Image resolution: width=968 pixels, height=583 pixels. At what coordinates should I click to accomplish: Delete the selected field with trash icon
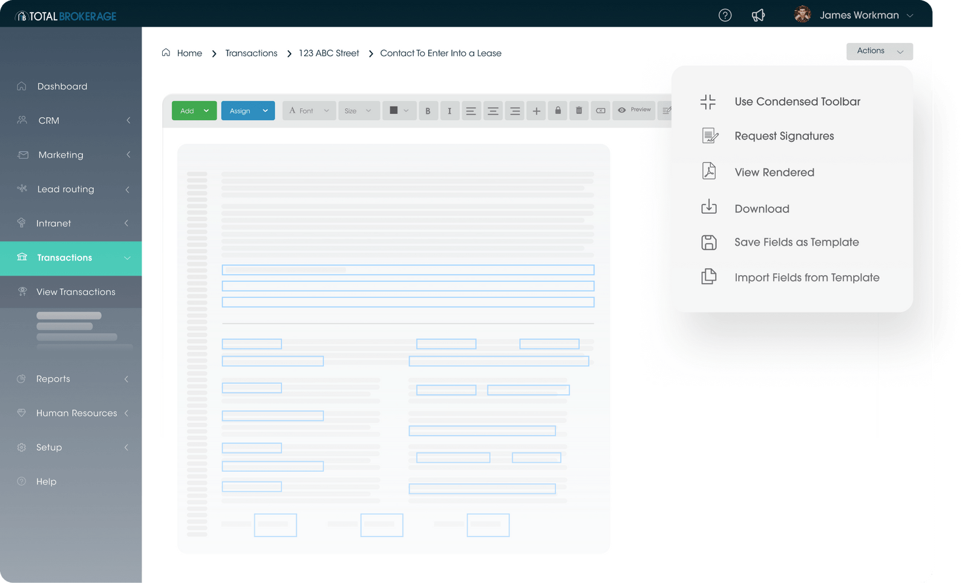pyautogui.click(x=578, y=111)
